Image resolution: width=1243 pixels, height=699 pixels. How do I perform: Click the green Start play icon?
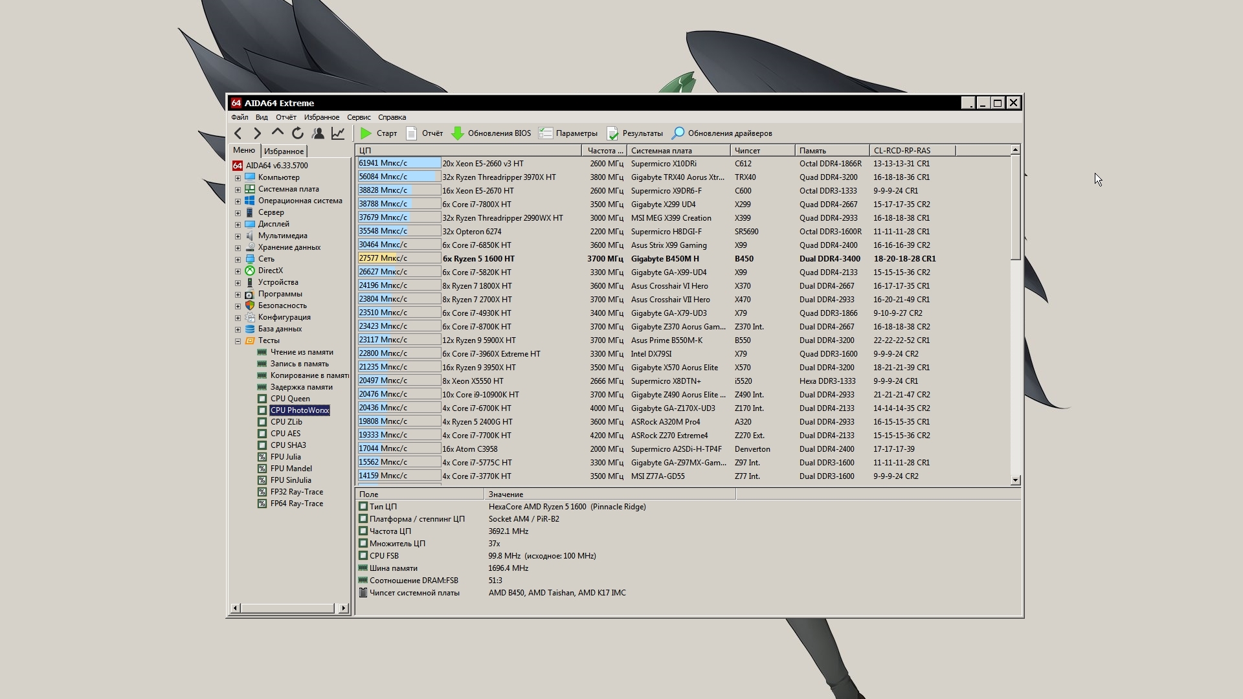[x=366, y=133]
